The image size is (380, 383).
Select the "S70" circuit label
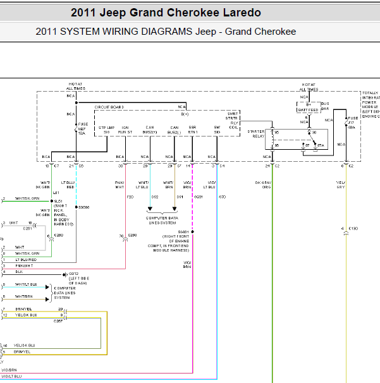click(222, 197)
